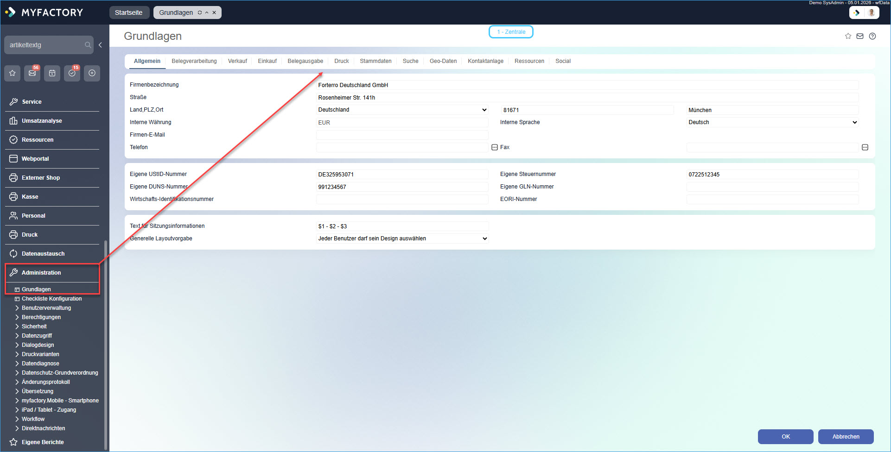Screen dimensions: 891x452
Task: Click the sidebar search field
Action: (x=49, y=45)
